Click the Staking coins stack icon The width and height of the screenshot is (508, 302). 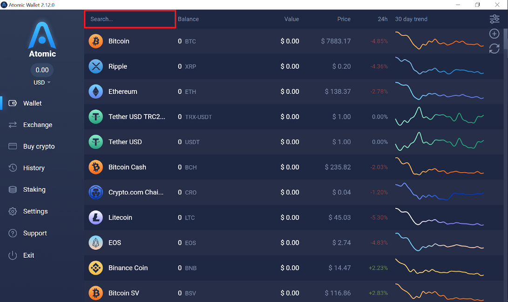click(x=13, y=189)
